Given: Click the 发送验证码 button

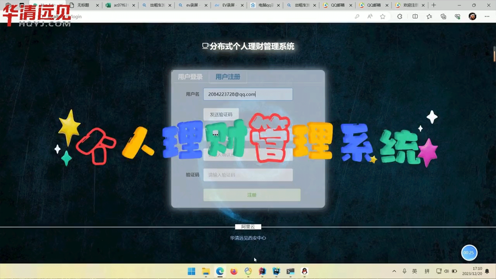Looking at the screenshot, I should (221, 114).
